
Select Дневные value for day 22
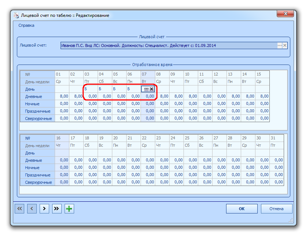[148, 160]
